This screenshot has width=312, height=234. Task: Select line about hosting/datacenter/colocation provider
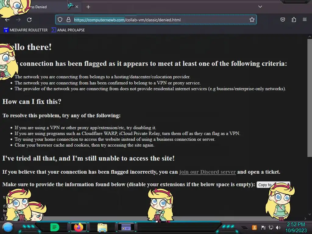pyautogui.click(x=102, y=77)
